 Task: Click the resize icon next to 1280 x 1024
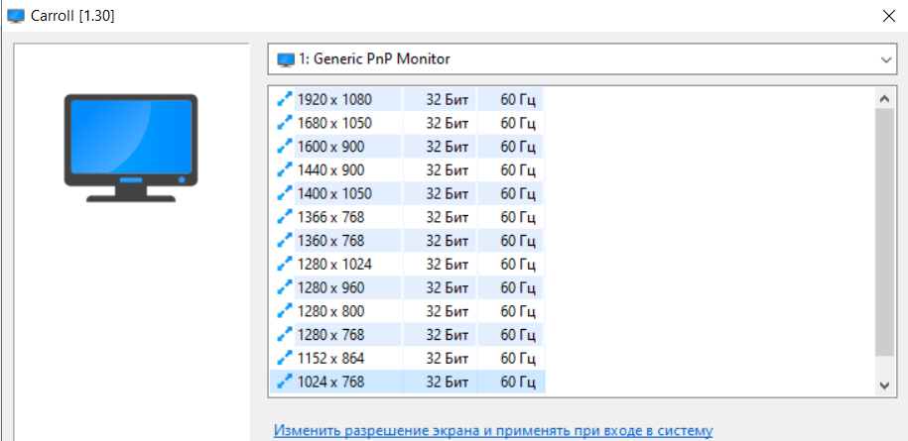pos(285,265)
